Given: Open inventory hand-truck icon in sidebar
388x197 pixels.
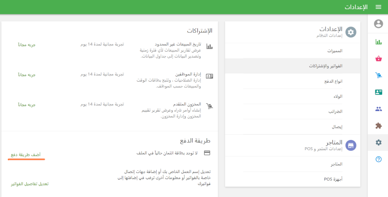Looking at the screenshot, I should (378, 75).
